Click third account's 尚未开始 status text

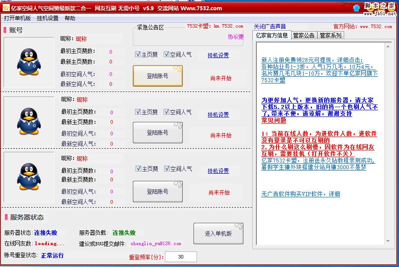pos(219,192)
